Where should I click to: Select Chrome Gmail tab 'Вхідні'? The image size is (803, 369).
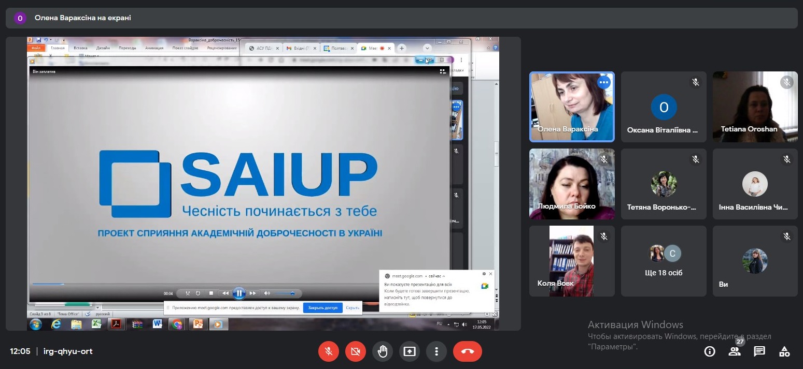pos(301,48)
